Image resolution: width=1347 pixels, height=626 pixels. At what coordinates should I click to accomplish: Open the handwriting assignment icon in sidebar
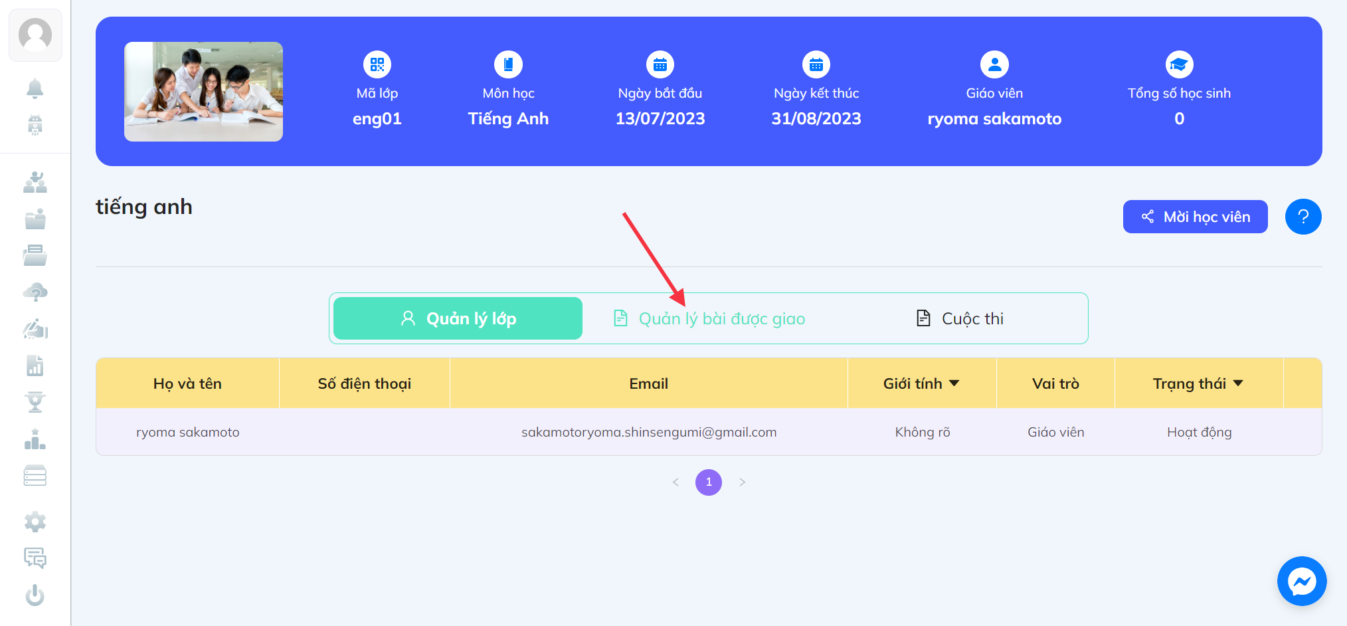35,329
